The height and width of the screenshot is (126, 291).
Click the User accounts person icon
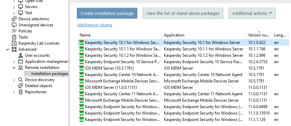point(21,55)
